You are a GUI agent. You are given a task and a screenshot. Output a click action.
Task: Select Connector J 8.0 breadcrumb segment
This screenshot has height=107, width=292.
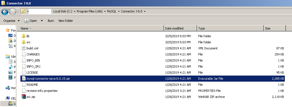tap(132, 11)
